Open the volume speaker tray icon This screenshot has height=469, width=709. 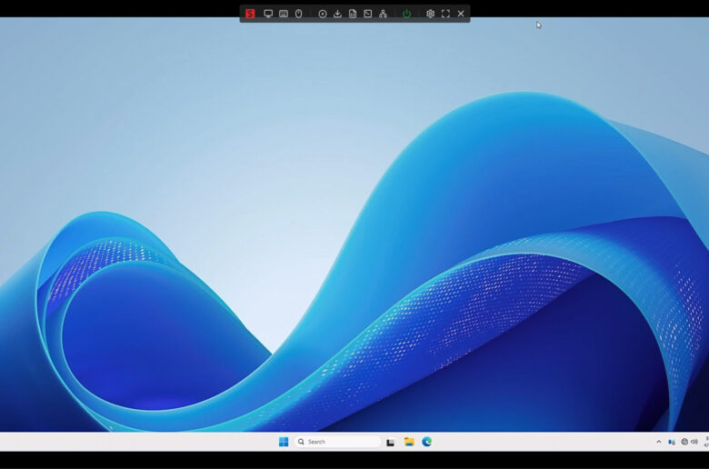694,442
